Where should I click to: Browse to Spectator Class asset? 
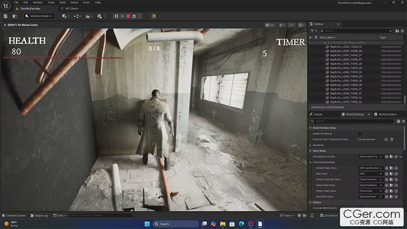tap(391, 197)
